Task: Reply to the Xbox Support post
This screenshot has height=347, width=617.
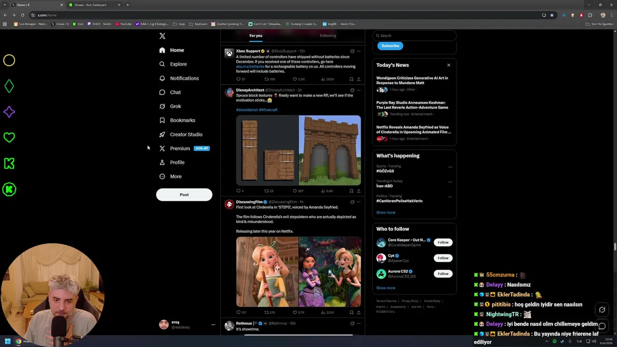Action: point(238,79)
